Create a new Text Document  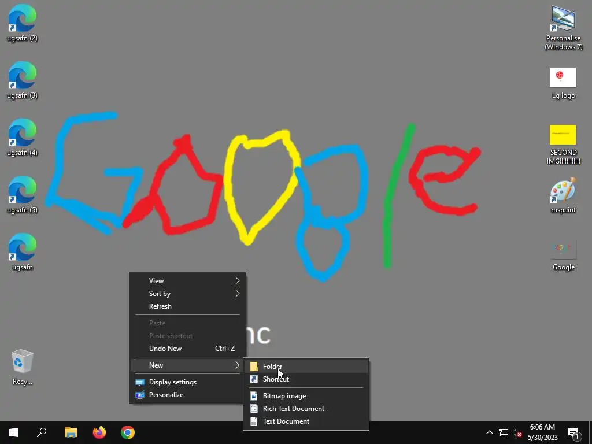[306, 421]
